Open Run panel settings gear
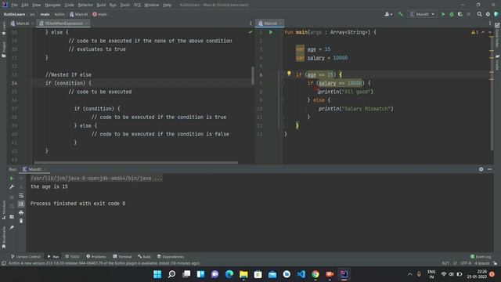 [x=481, y=169]
